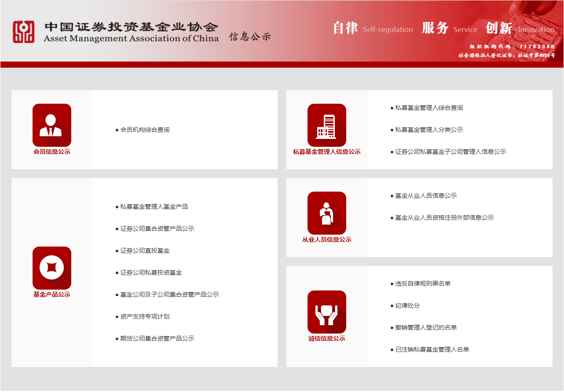
Task: Open 基金从业人员信息公示 link
Action: pyautogui.click(x=426, y=196)
